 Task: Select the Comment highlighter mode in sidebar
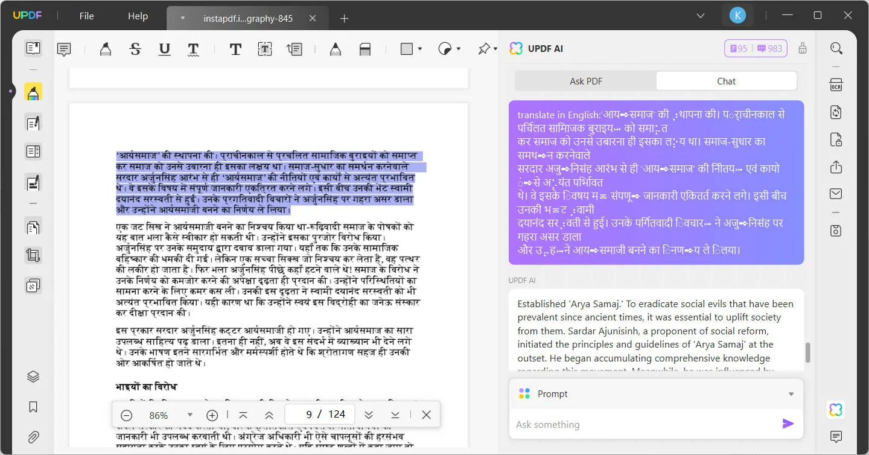[33, 92]
